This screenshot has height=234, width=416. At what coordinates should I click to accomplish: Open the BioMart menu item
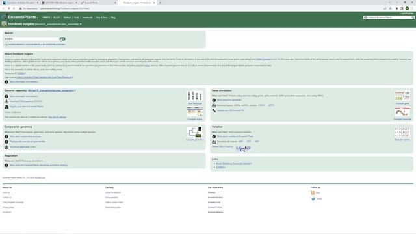coord(67,18)
